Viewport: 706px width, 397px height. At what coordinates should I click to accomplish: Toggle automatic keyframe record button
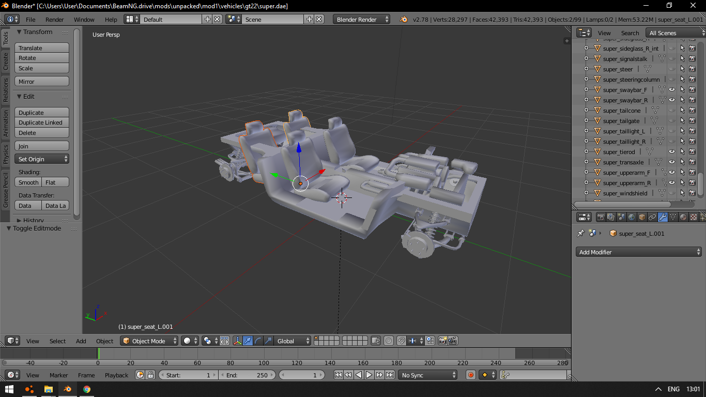coord(470,375)
